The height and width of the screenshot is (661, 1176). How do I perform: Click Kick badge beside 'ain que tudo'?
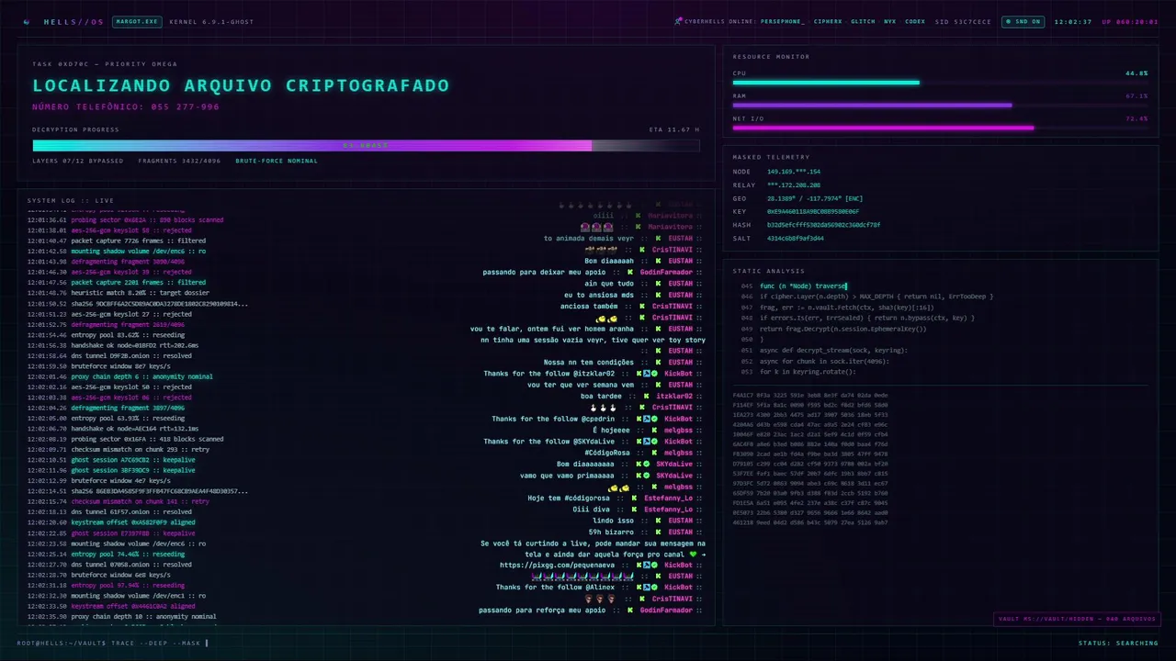tap(658, 284)
